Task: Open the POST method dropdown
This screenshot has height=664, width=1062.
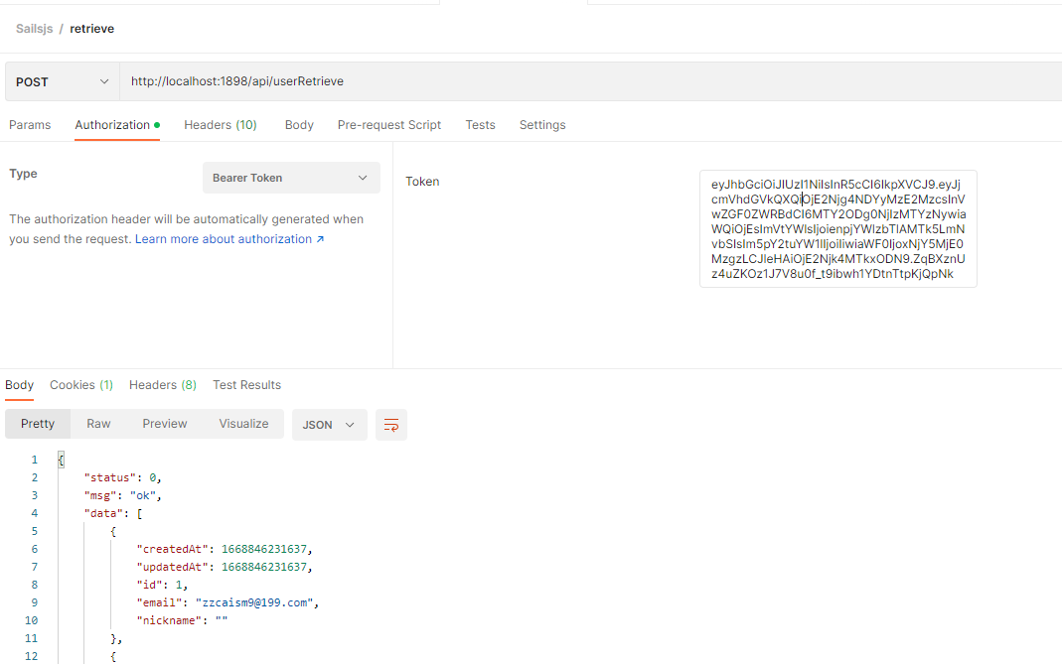Action: pyautogui.click(x=63, y=82)
